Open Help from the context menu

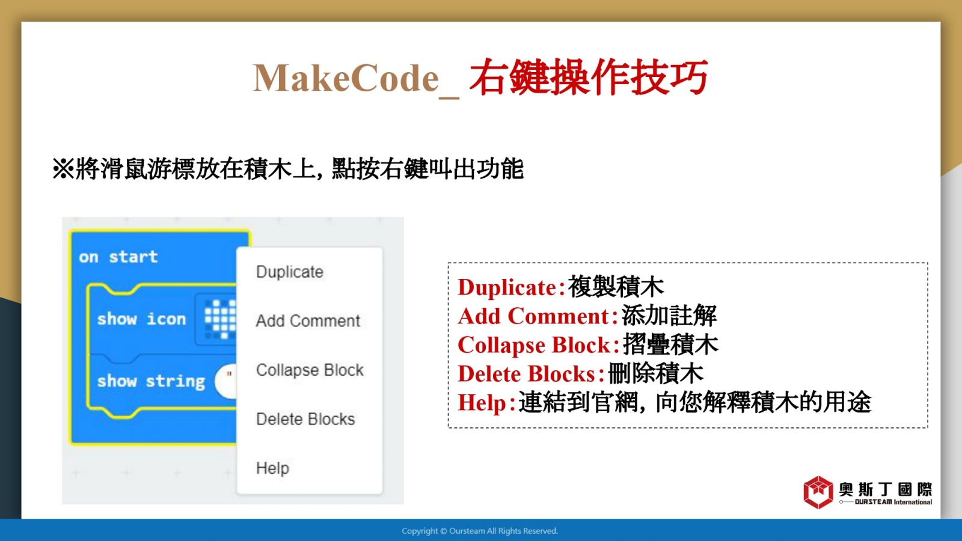click(x=272, y=468)
